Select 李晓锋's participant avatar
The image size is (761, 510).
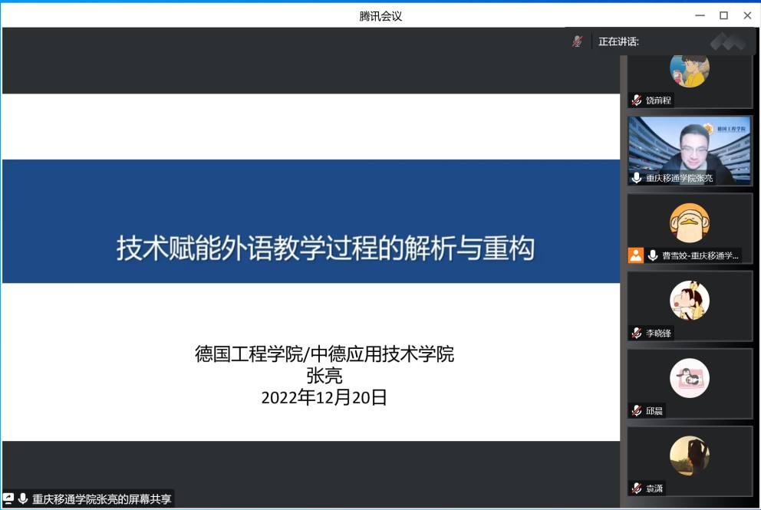(x=689, y=300)
